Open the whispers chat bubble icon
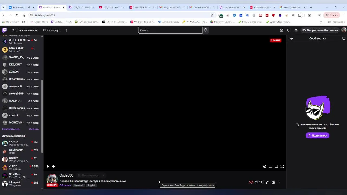347x195 pixels. (289, 30)
